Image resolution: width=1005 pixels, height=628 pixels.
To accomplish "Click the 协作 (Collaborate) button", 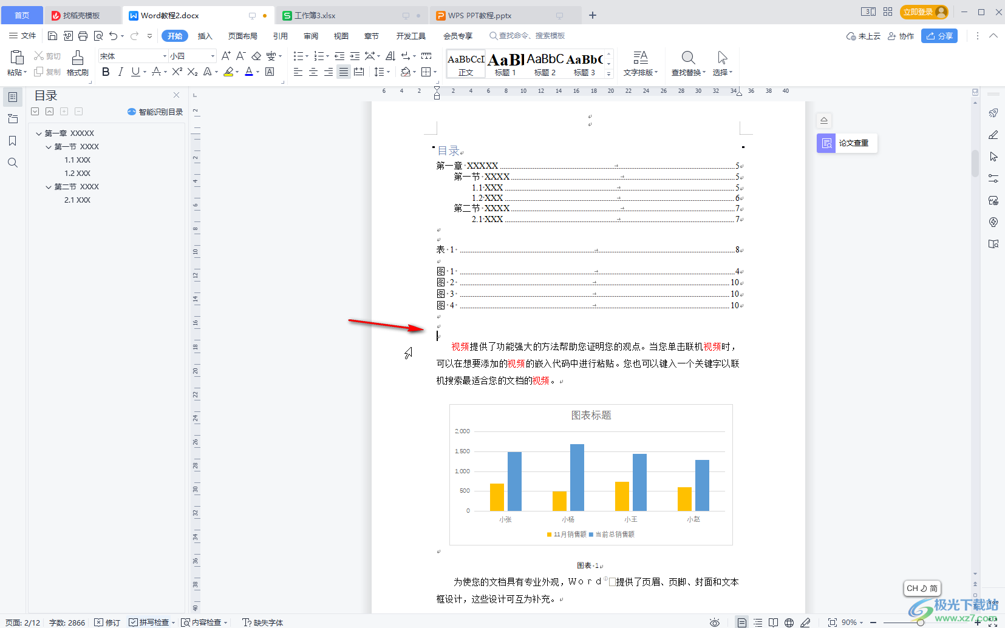I will (901, 36).
